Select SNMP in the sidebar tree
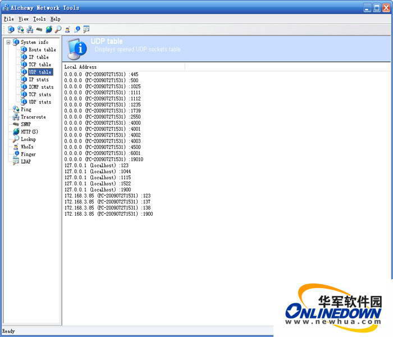Screen dimensions: 393x337 (x=26, y=124)
